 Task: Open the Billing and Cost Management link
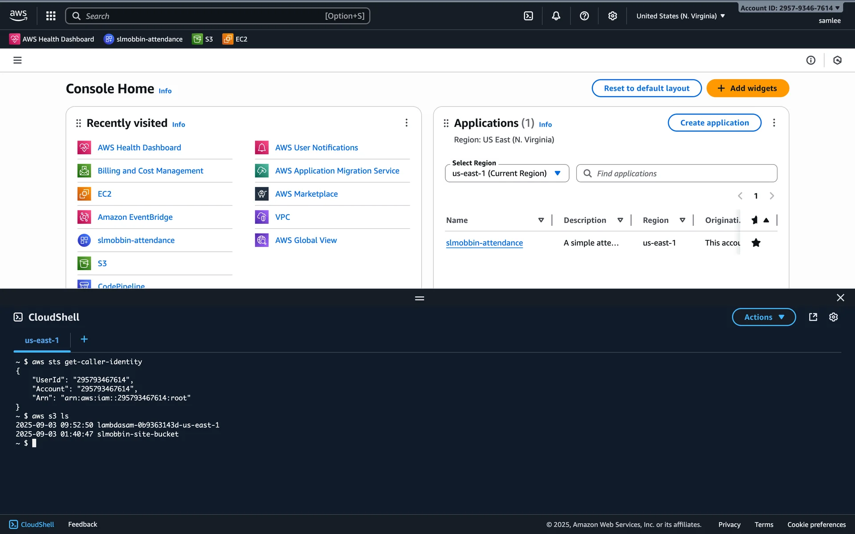tap(150, 171)
